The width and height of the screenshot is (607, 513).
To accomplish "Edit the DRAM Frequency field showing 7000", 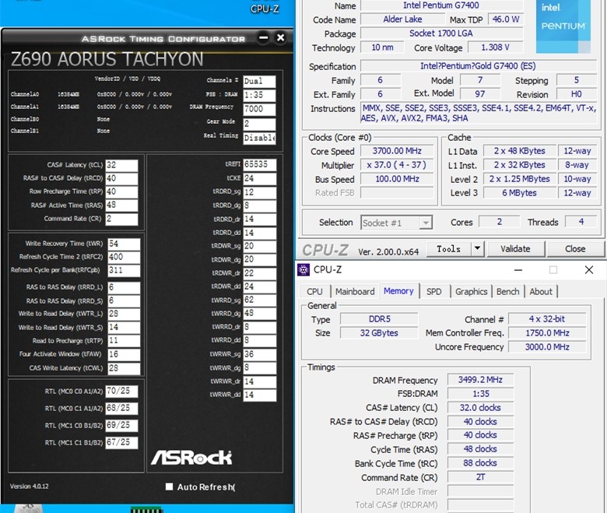I will (x=259, y=109).
